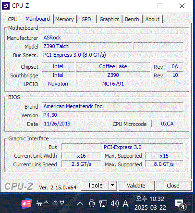Open the taskbar clock showing 10:32

pyautogui.click(x=150, y=203)
